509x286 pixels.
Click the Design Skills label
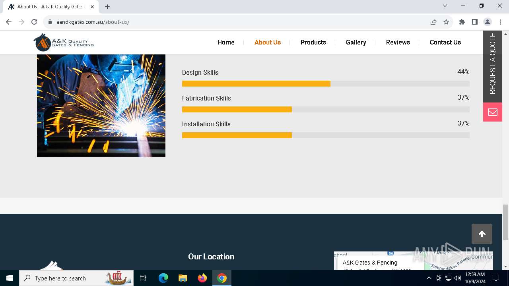200,72
